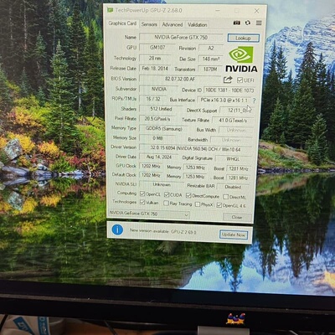
Task: Click the New version available GPU-Z text
Action: click(163, 231)
